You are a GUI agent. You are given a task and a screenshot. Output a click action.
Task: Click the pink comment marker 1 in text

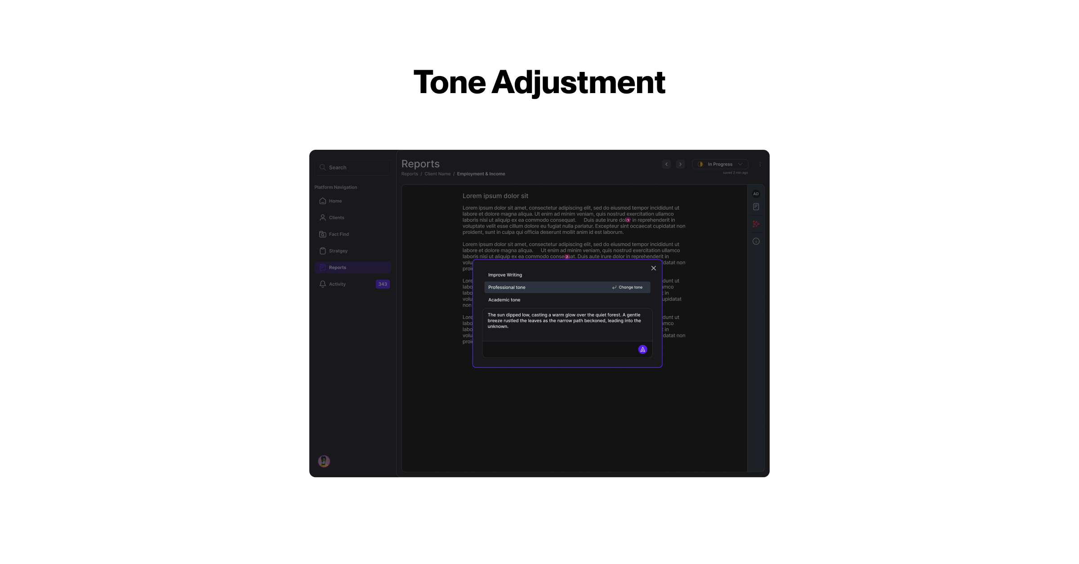(628, 220)
